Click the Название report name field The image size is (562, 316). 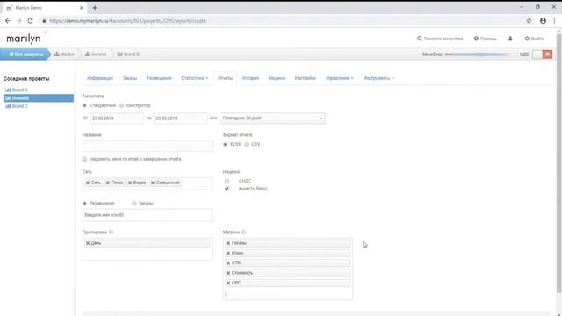[148, 146]
